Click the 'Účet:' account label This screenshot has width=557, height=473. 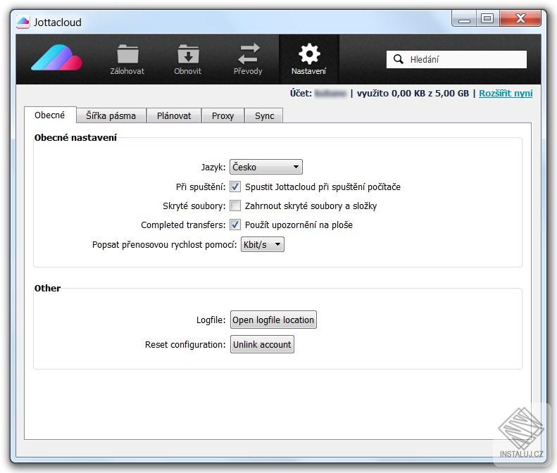301,94
